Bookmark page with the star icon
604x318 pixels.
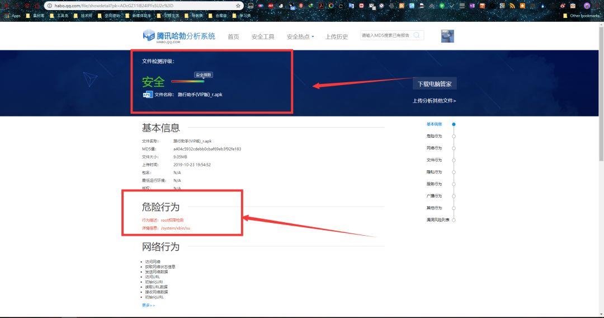pyautogui.click(x=238, y=6)
